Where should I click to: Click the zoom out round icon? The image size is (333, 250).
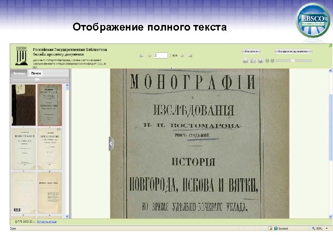267,61
